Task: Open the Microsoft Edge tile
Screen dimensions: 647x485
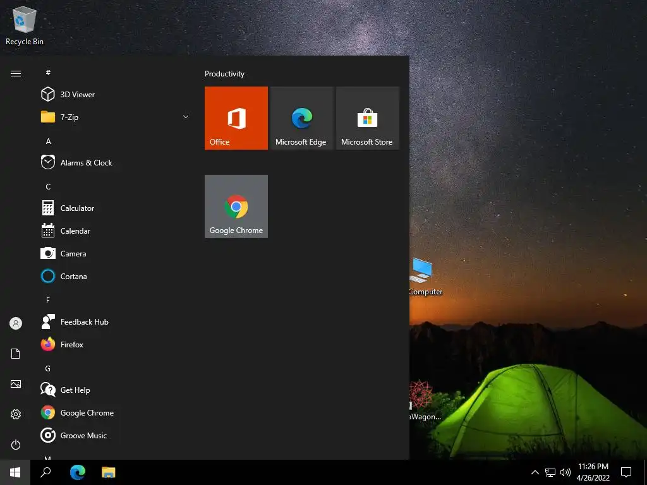Action: [x=301, y=118]
